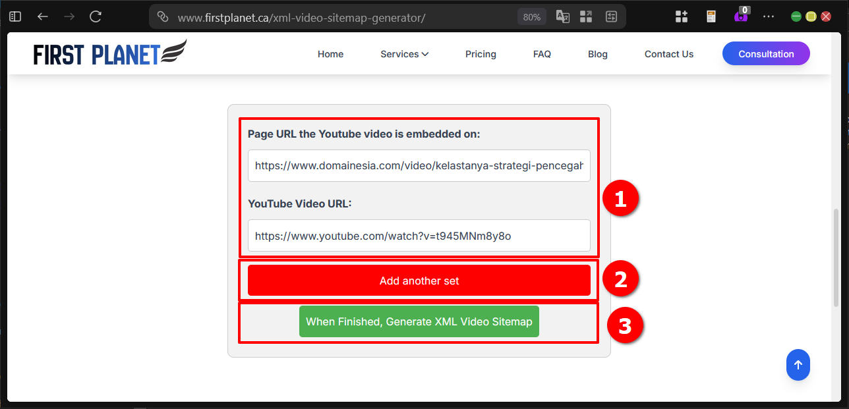Click the purple Consultation button
The width and height of the screenshot is (849, 409).
pyautogui.click(x=766, y=53)
